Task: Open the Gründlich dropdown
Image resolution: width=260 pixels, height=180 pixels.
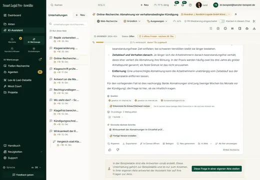Action: [x=132, y=21]
